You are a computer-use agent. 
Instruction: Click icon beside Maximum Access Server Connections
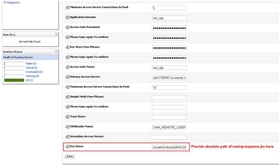click(67, 87)
